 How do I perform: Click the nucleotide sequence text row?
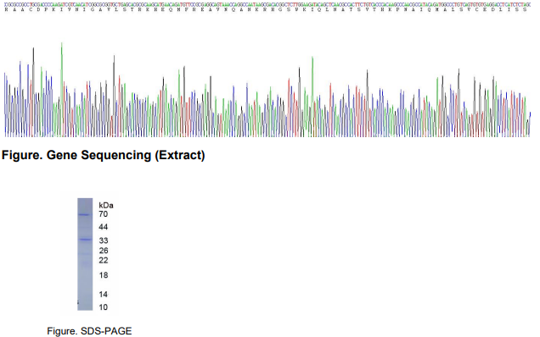pos(267,4)
